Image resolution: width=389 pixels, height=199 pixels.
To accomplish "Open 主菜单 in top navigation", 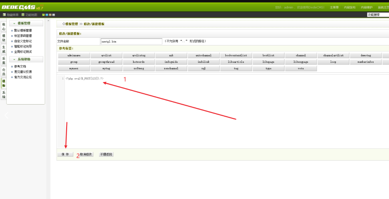I will (x=334, y=7).
